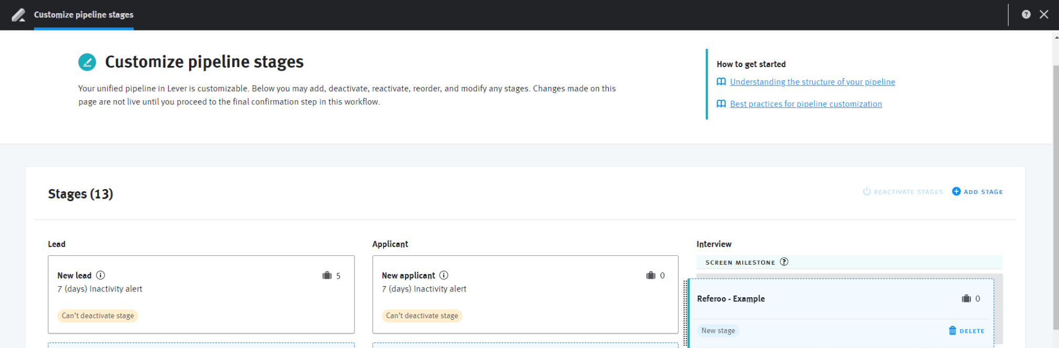Image resolution: width=1059 pixels, height=348 pixels.
Task: Click the info icon beside New applicant
Action: point(444,275)
